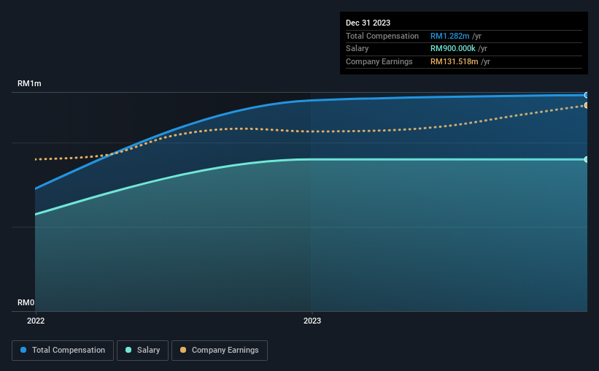Click the teal Salary legend dot
The image size is (599, 371).
128,350
